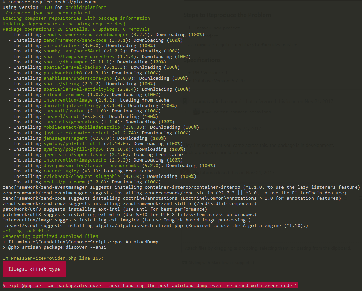Click the algolia/algoliasearch-client-php suggestion line

(x=155, y=226)
